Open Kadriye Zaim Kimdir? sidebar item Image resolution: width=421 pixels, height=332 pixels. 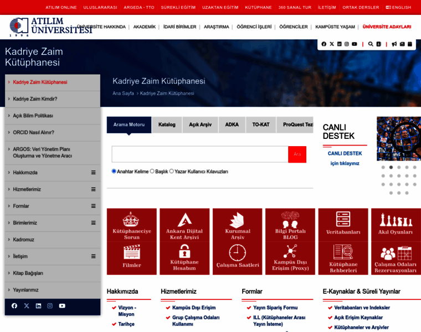pyautogui.click(x=53, y=99)
